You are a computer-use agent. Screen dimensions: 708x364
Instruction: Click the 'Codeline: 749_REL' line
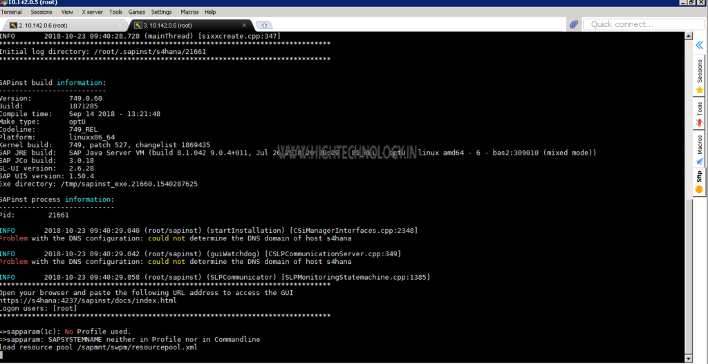tap(49, 129)
